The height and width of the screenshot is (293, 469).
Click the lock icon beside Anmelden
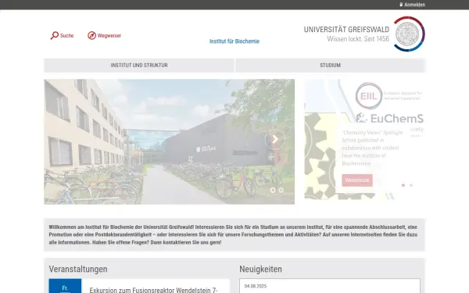coord(401,5)
